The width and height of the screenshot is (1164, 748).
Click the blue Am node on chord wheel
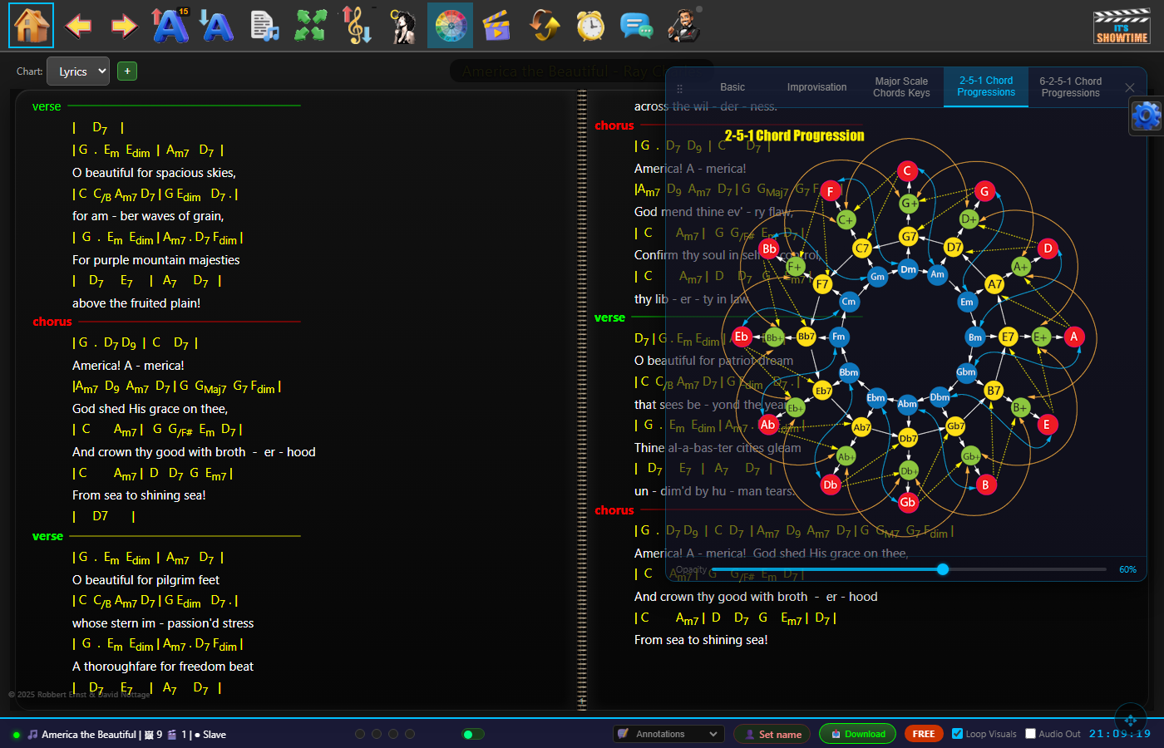[938, 274]
